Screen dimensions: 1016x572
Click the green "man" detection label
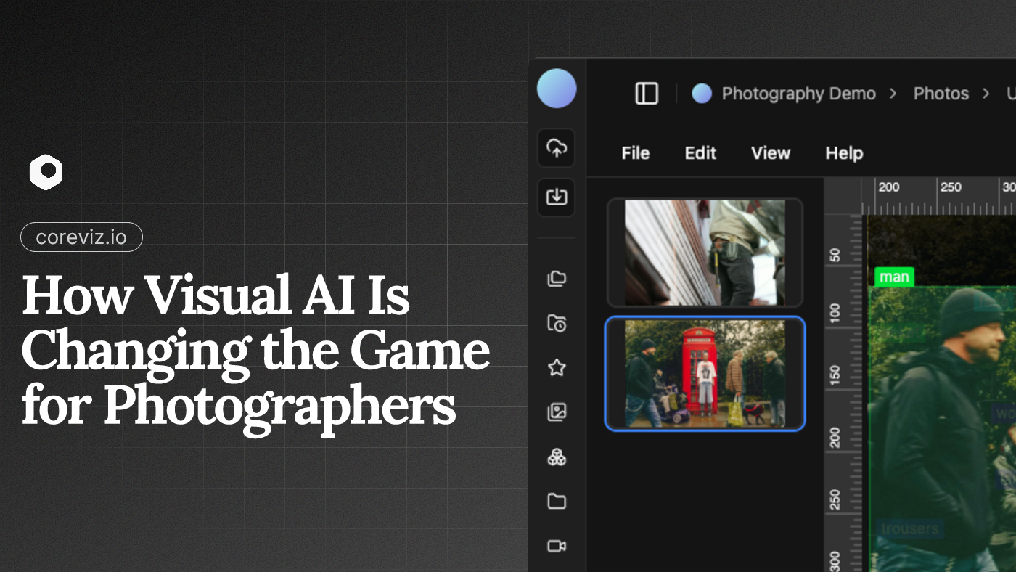894,277
